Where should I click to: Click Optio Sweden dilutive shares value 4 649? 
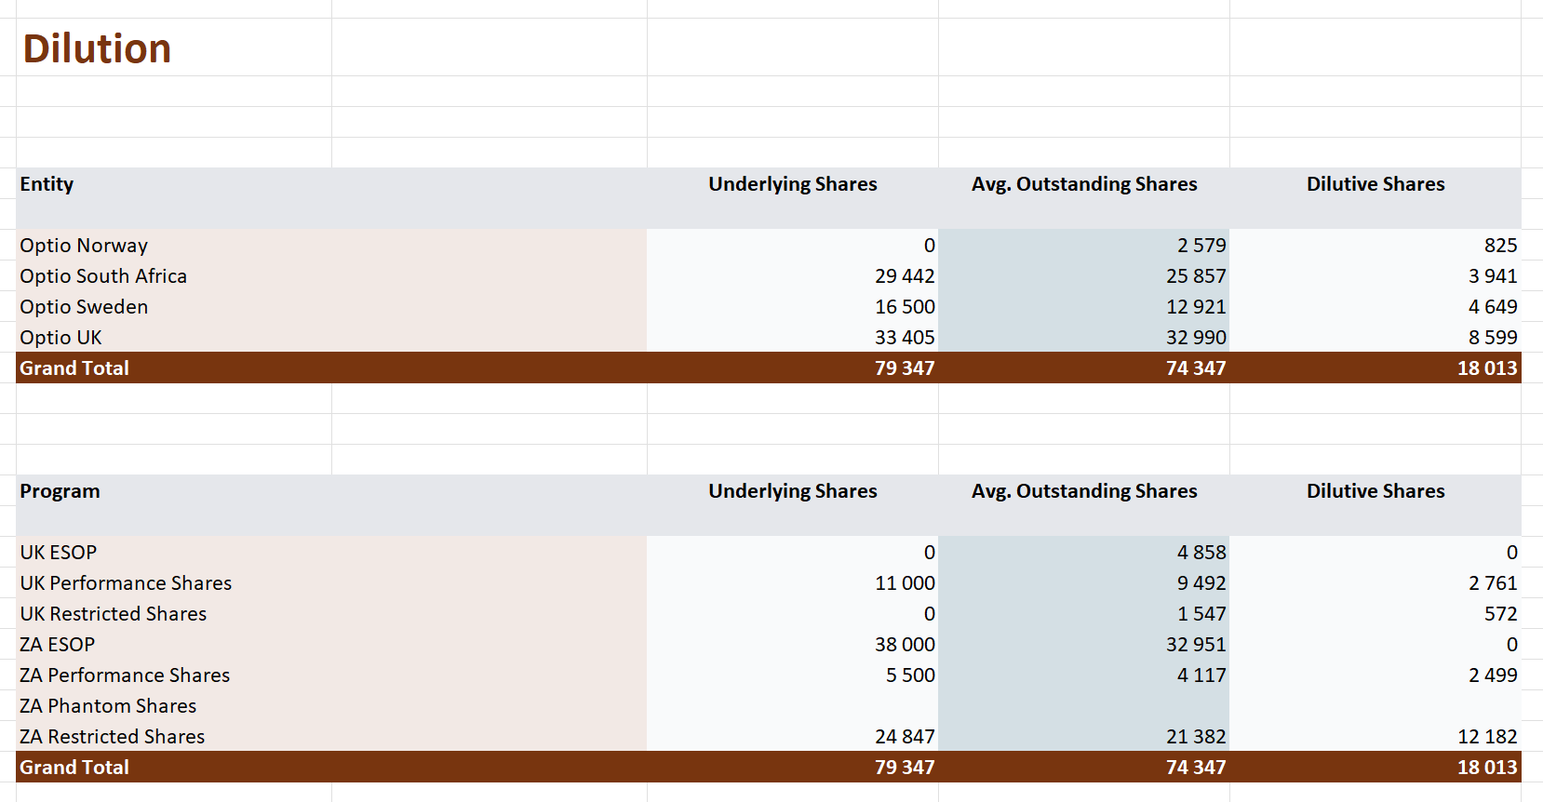pos(1493,307)
